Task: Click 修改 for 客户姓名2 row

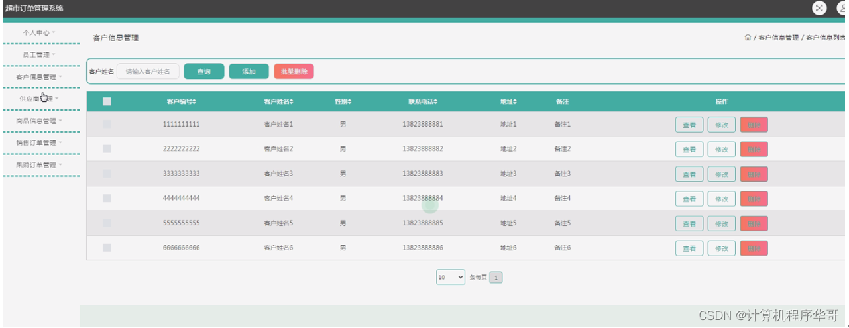Action: 722,149
